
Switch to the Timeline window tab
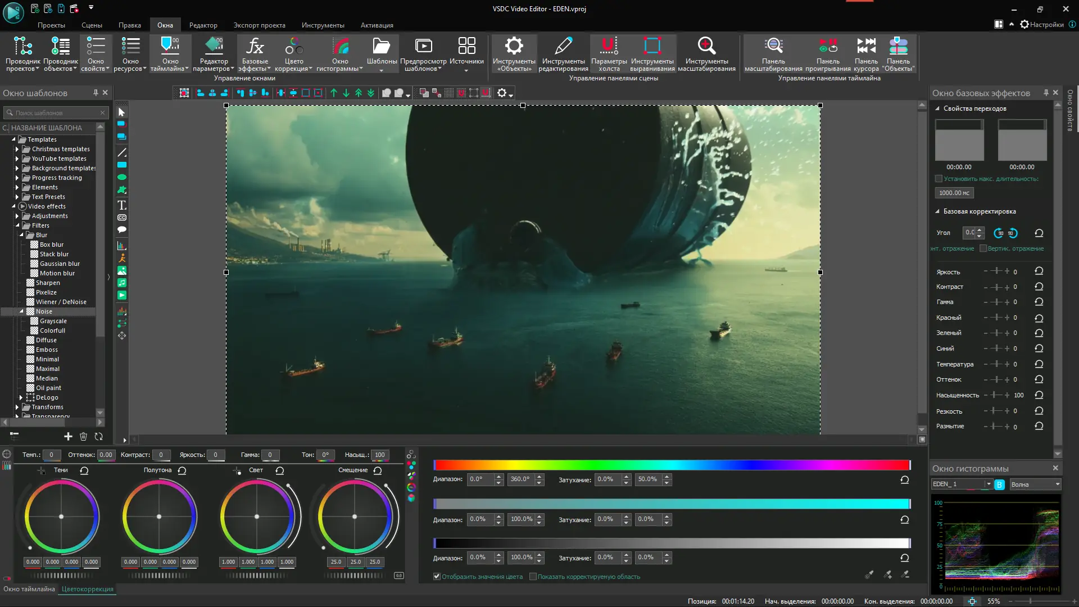[29, 589]
